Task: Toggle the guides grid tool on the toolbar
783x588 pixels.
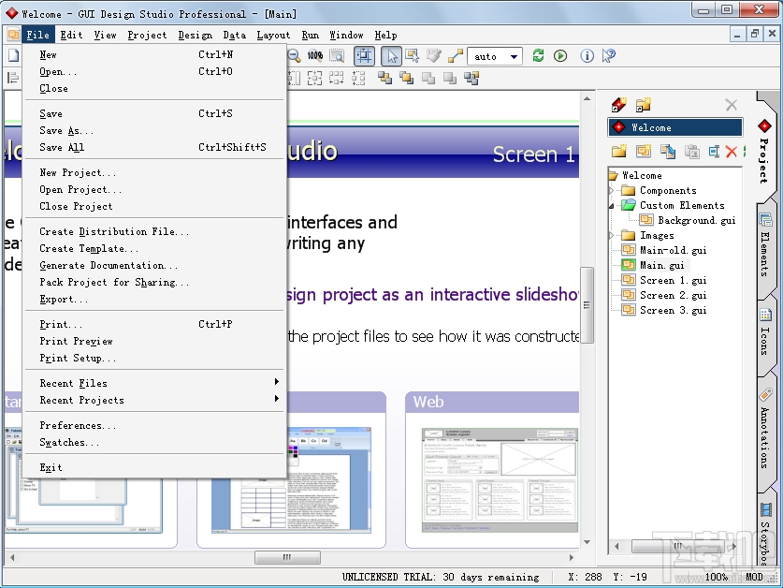Action: [363, 56]
